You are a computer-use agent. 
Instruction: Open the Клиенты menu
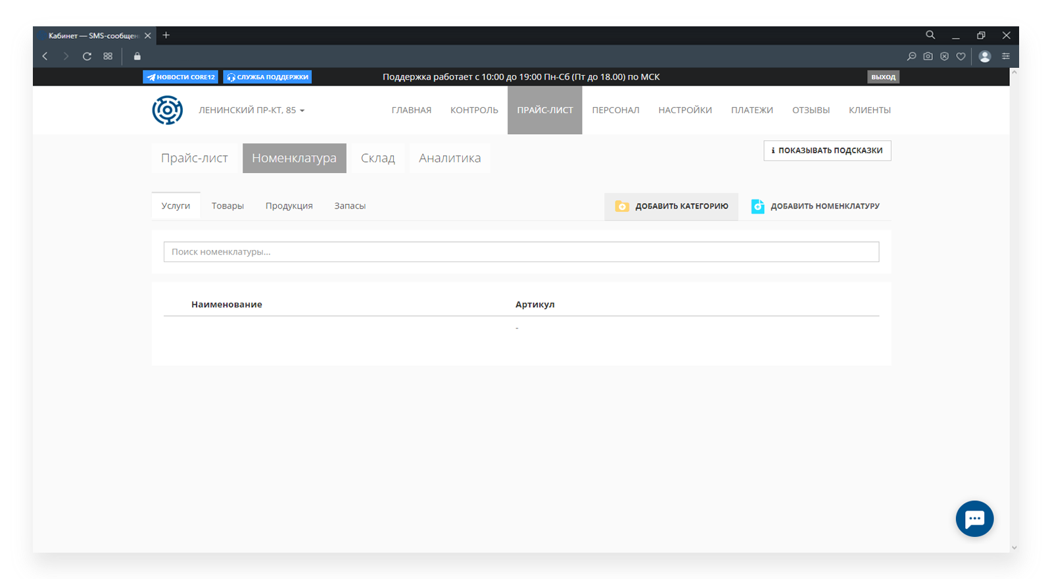coord(869,110)
